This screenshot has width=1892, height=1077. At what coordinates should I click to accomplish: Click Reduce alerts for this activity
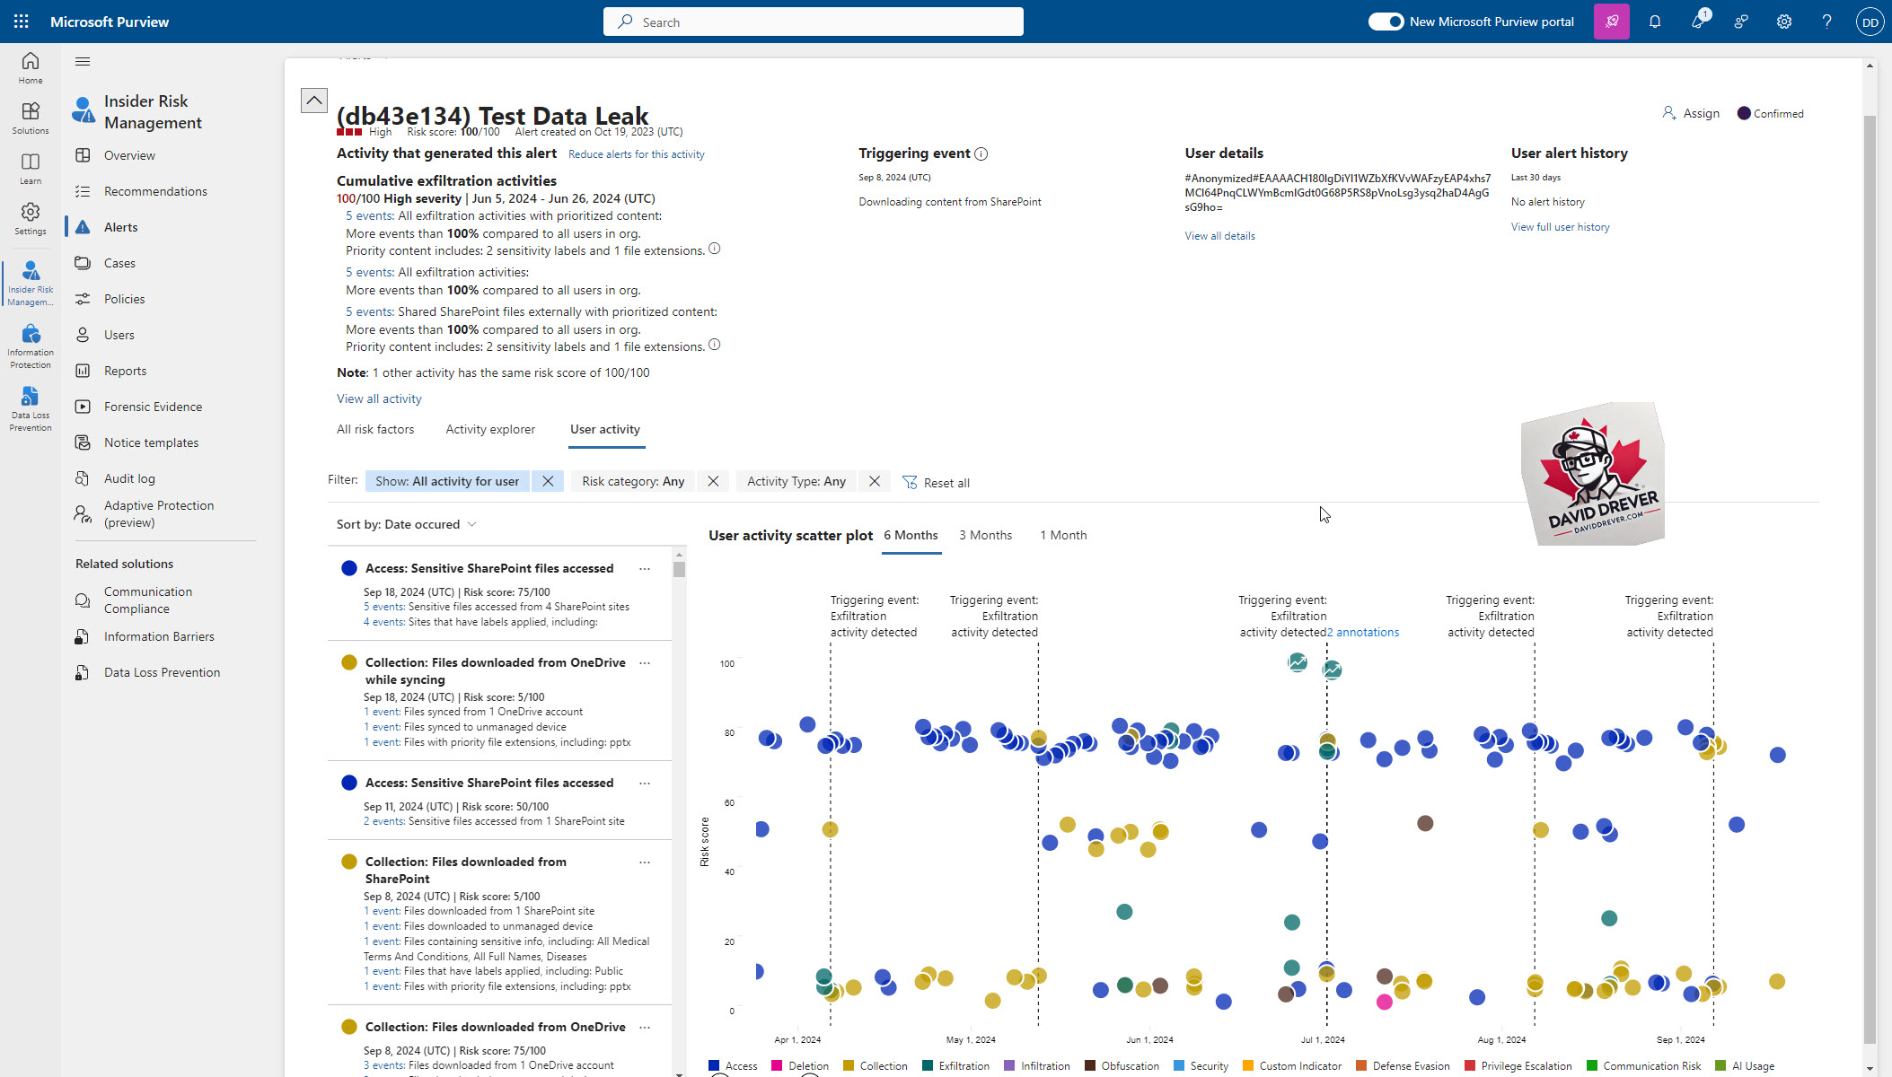[637, 154]
